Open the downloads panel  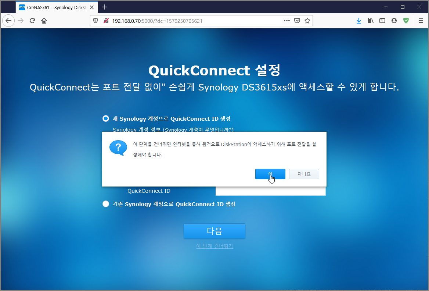[359, 21]
